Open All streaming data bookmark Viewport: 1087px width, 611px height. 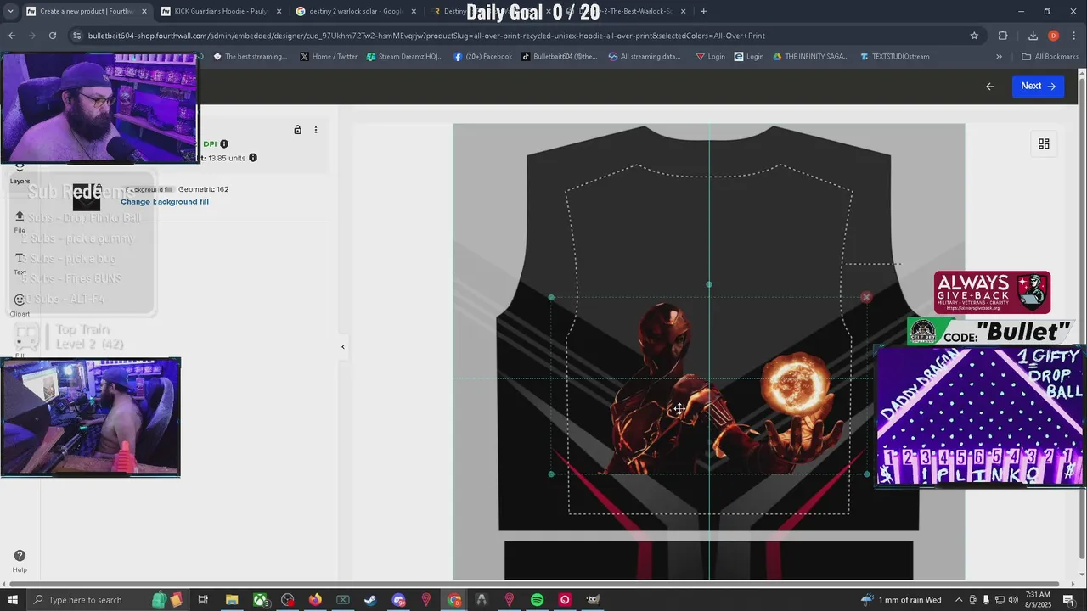coord(645,57)
